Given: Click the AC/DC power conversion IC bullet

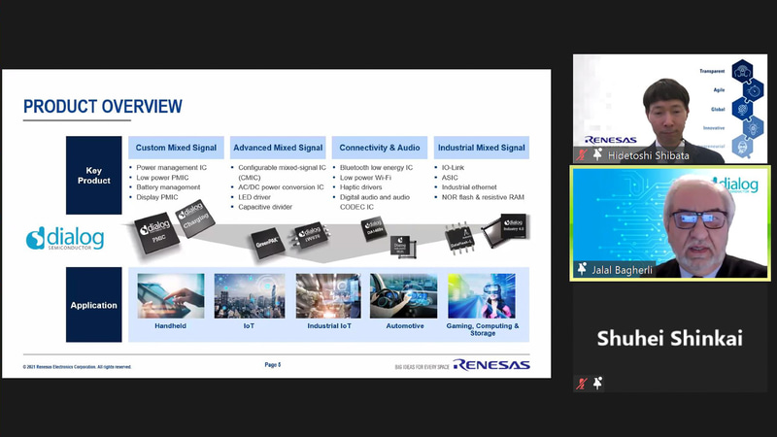Looking at the screenshot, I should click(281, 187).
